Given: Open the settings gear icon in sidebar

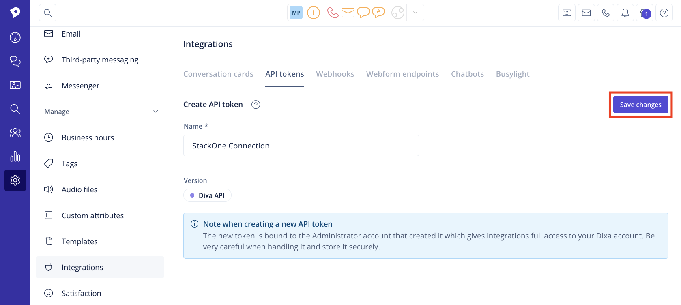Looking at the screenshot, I should coord(15,180).
